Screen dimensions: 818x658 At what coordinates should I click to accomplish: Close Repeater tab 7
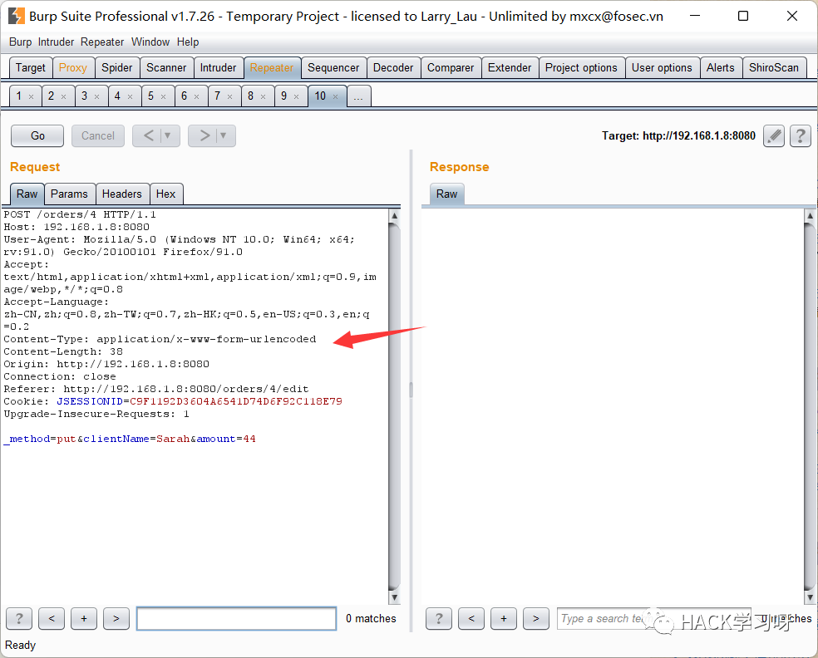[x=230, y=96]
